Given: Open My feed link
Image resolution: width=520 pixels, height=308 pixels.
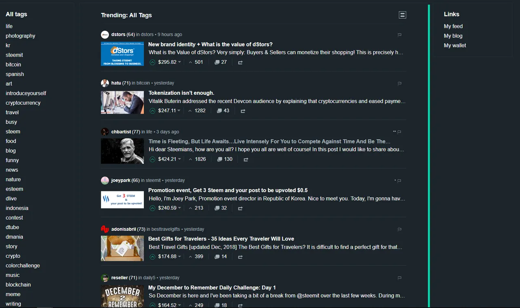Looking at the screenshot, I should [x=453, y=26].
